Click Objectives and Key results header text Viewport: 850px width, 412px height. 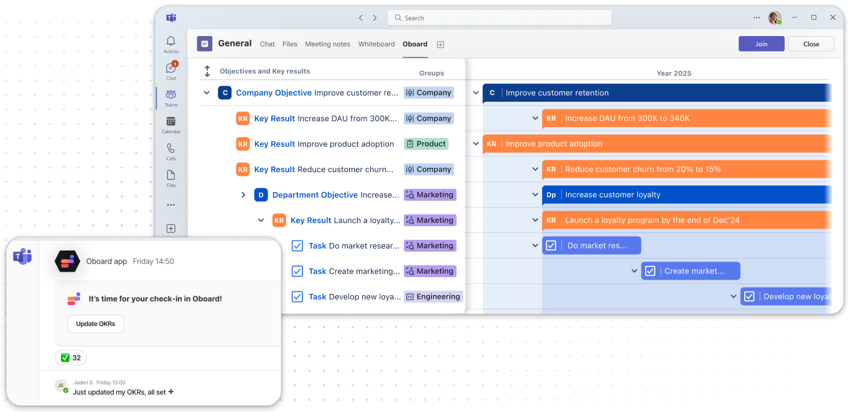point(265,71)
